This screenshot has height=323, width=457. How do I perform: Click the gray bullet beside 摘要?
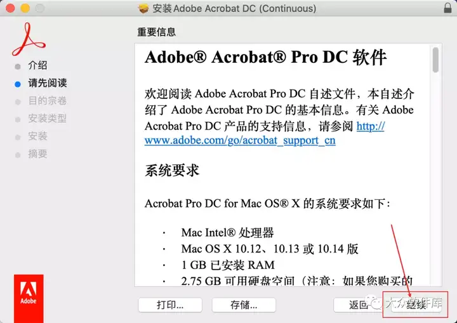coord(18,155)
